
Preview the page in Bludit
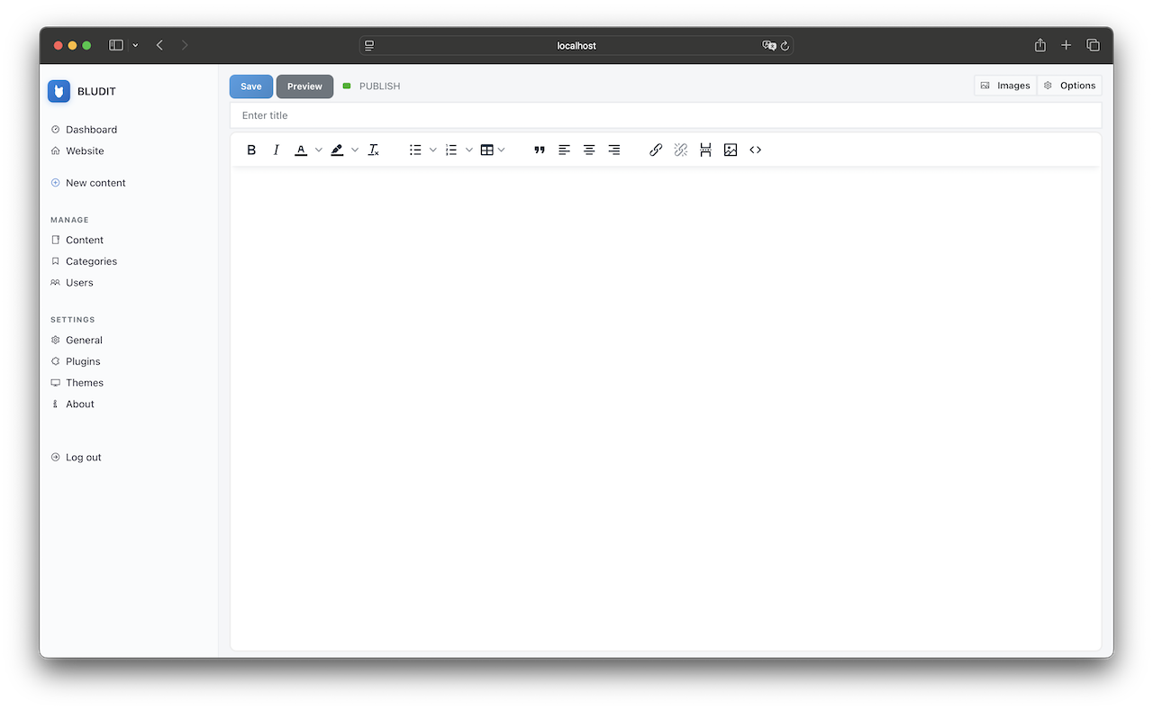[304, 86]
